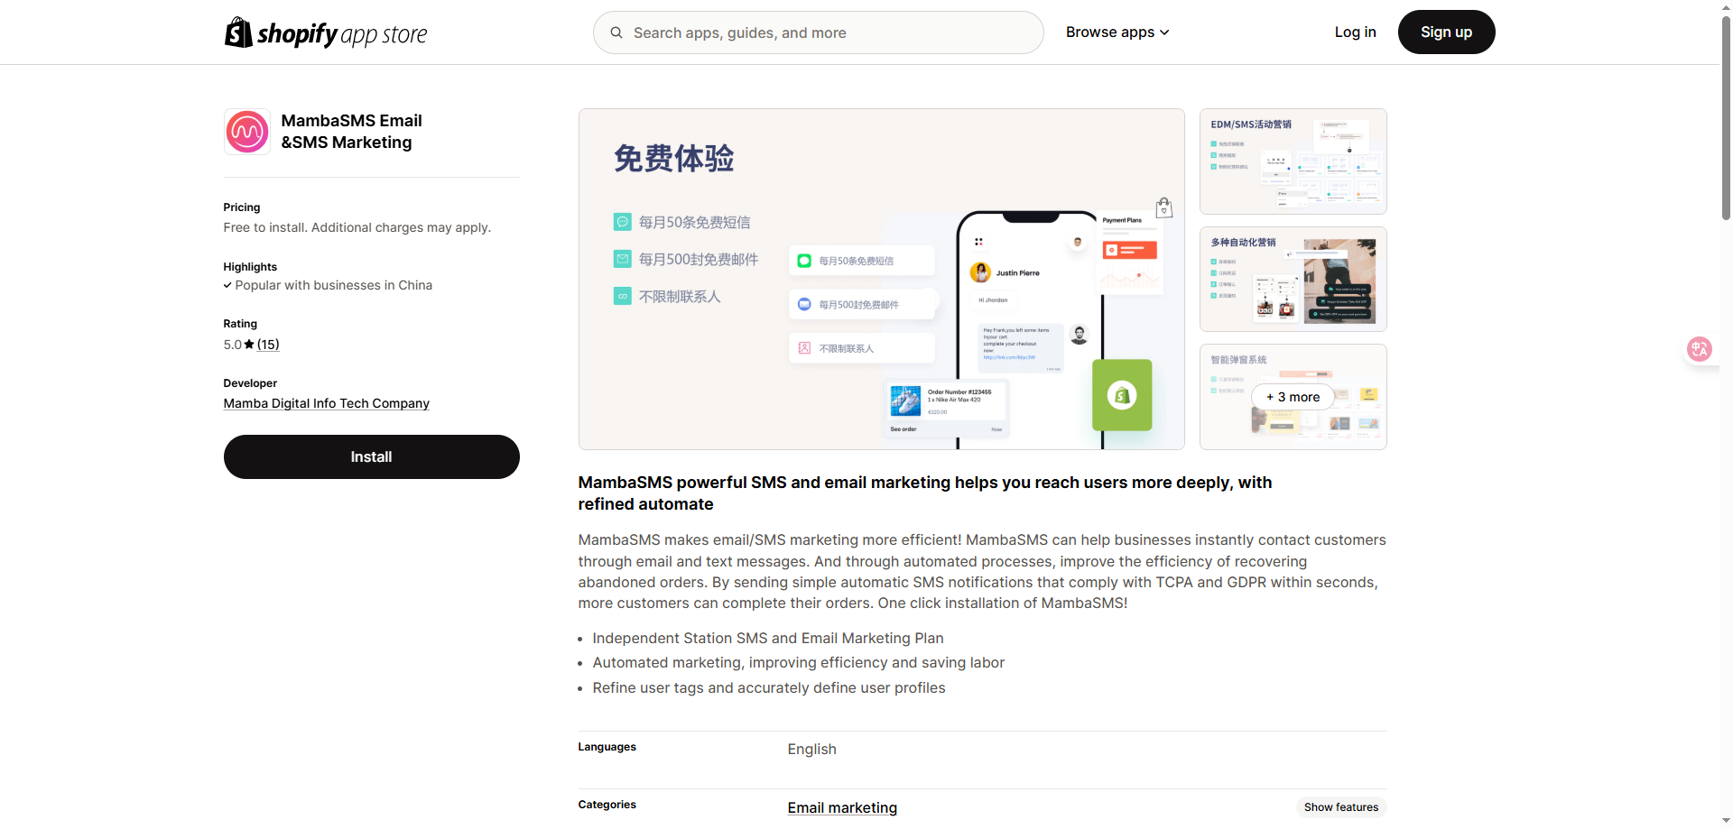Install the MambaSMS app
Screen dimensions: 1733x829
[x=371, y=457]
